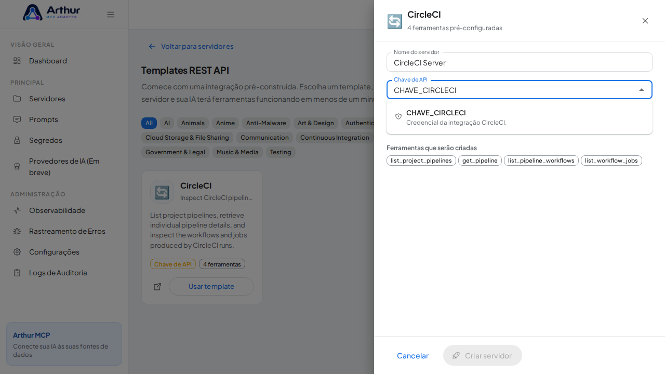Viewport: 665px width, 374px height.
Task: Open the Prompts message icon
Action: tap(17, 119)
